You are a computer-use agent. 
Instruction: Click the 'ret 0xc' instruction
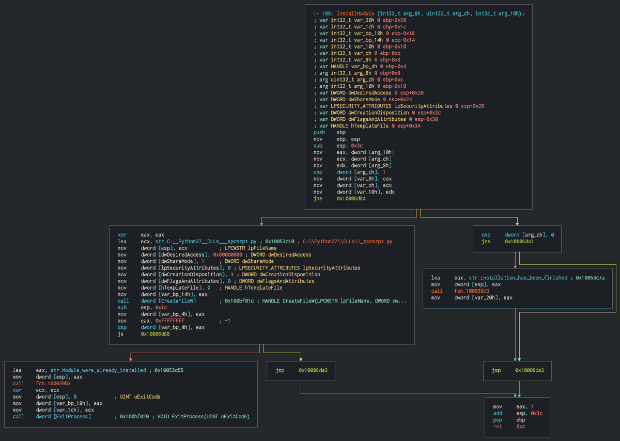[x=509, y=427]
